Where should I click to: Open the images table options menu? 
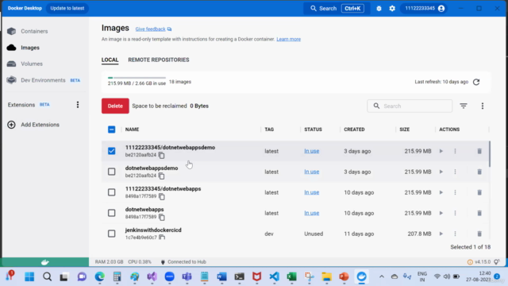483,106
